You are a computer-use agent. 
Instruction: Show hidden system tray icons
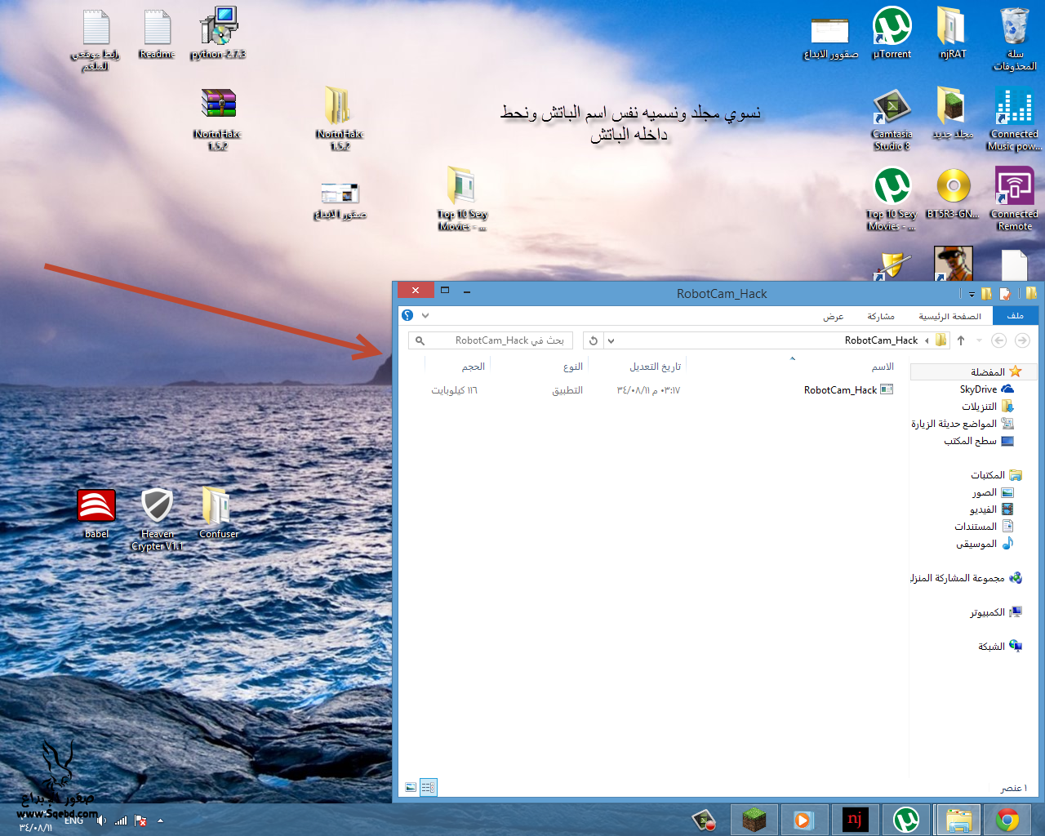point(160,820)
